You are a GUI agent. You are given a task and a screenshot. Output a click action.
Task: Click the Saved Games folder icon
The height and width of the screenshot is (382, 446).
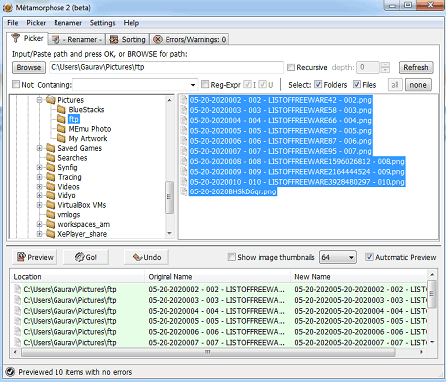[x=51, y=148]
